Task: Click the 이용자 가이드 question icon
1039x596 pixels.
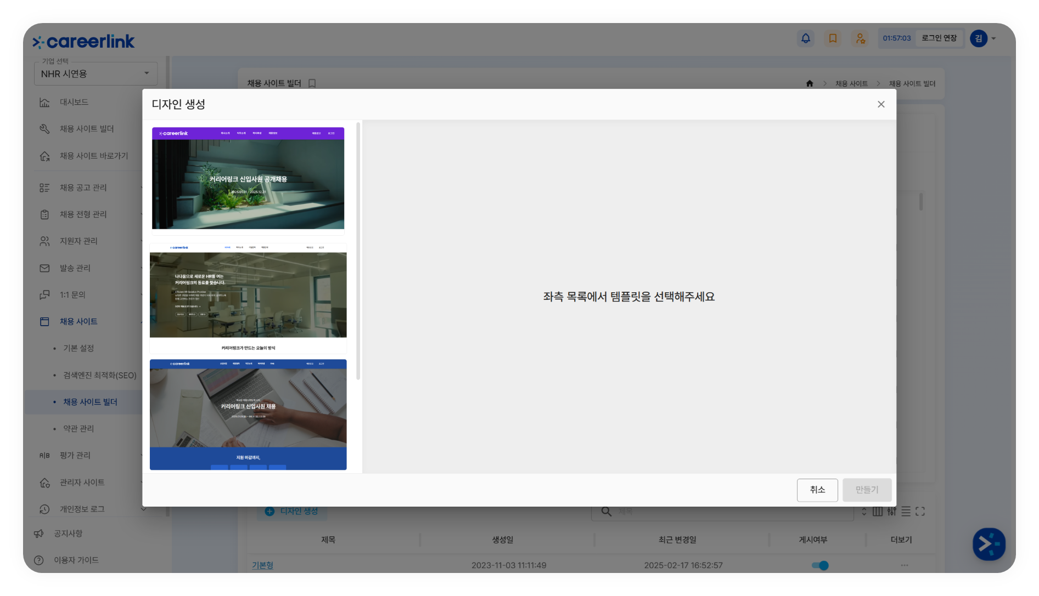Action: tap(38, 560)
